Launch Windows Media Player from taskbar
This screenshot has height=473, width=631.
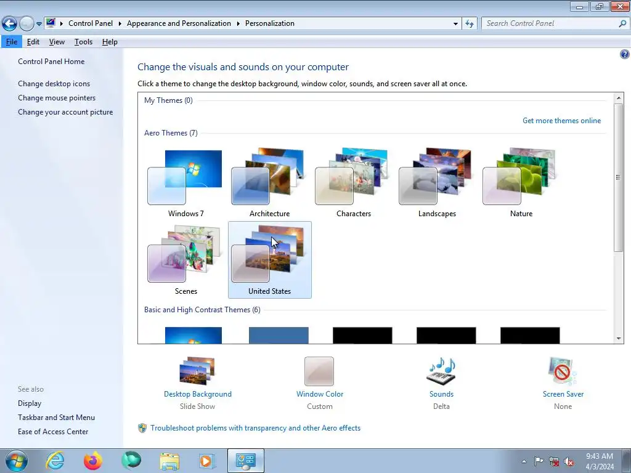click(207, 461)
